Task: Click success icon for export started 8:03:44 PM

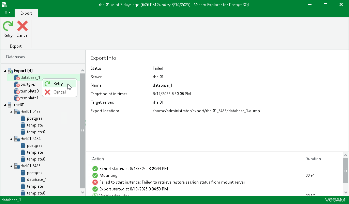Action: coord(95,169)
